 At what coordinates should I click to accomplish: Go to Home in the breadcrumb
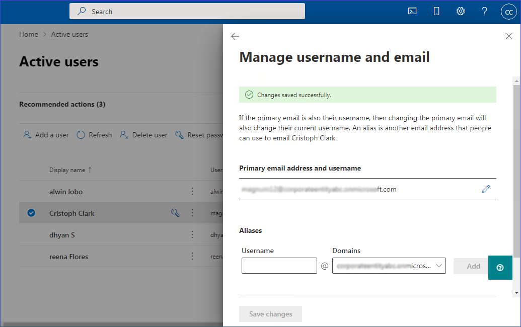tap(29, 34)
